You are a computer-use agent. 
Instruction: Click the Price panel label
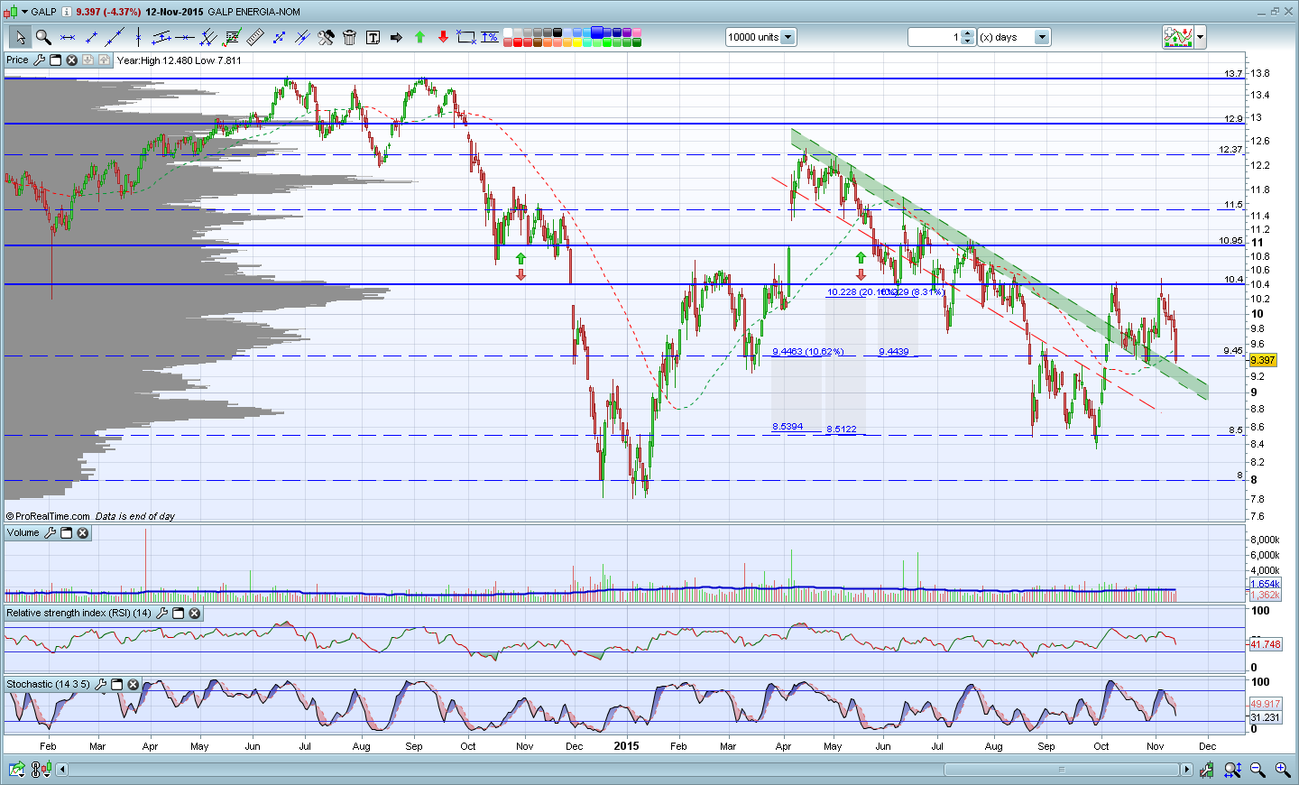pyautogui.click(x=17, y=60)
